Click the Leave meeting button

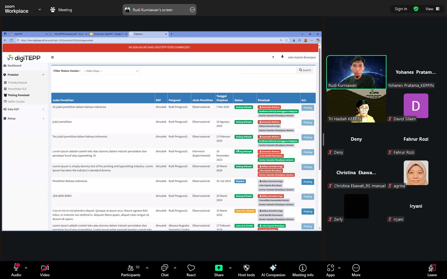[x=432, y=270]
